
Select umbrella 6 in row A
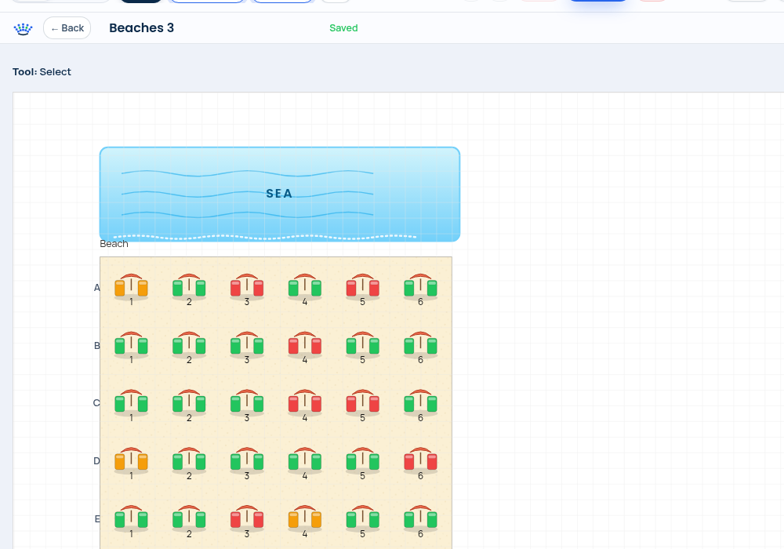coord(420,288)
